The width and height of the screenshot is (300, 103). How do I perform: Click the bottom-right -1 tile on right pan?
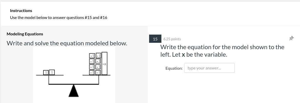click(98, 73)
